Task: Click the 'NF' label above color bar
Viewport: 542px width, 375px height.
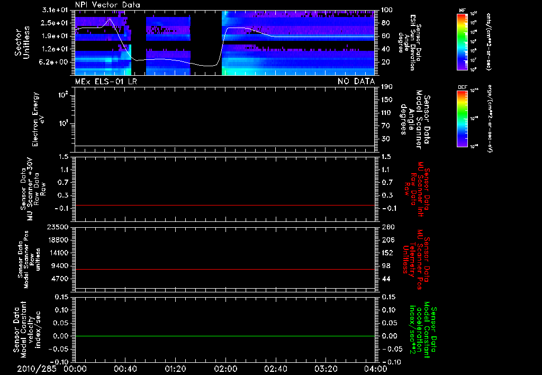Action: [x=463, y=11]
